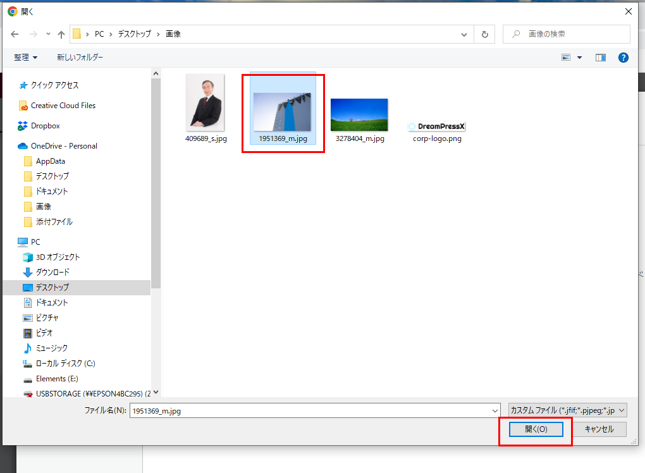Open the view options dropdown arrow
Image resolution: width=645 pixels, height=473 pixels.
coord(579,58)
